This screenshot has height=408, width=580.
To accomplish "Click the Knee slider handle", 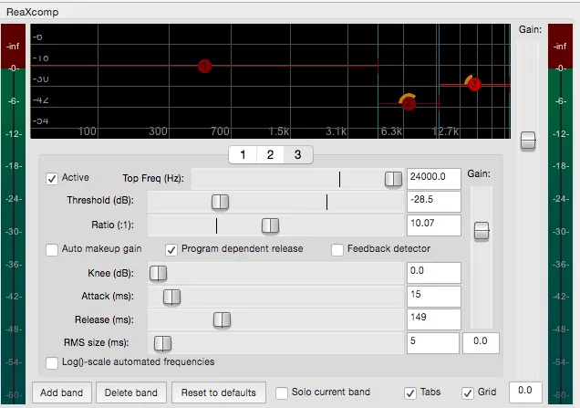I will click(158, 273).
